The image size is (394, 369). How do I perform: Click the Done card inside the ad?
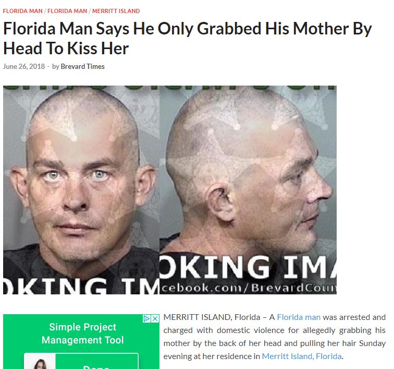(x=97, y=362)
